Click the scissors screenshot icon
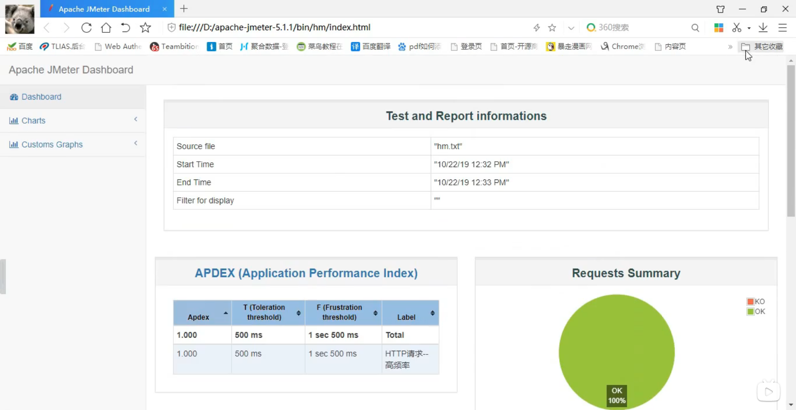This screenshot has width=796, height=410. click(x=736, y=28)
